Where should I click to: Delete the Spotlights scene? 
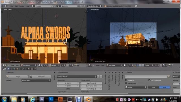tap(84, 6)
